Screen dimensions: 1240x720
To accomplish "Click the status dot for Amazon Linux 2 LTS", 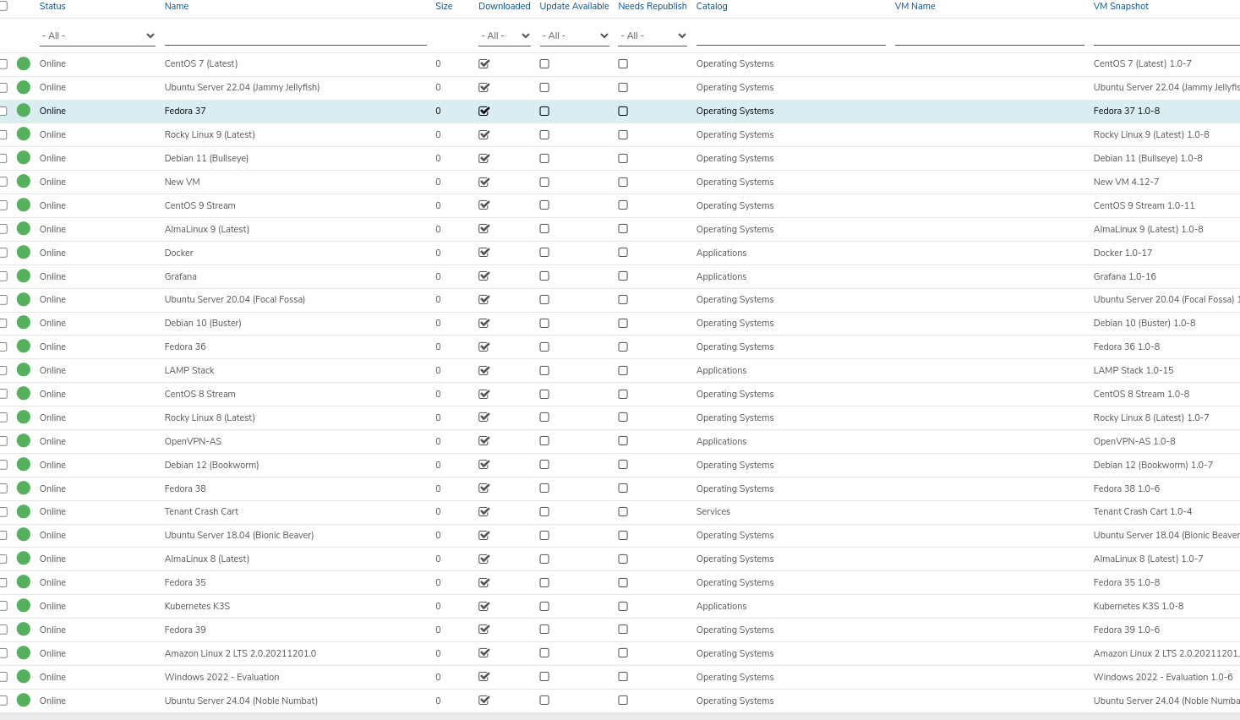I will click(24, 653).
